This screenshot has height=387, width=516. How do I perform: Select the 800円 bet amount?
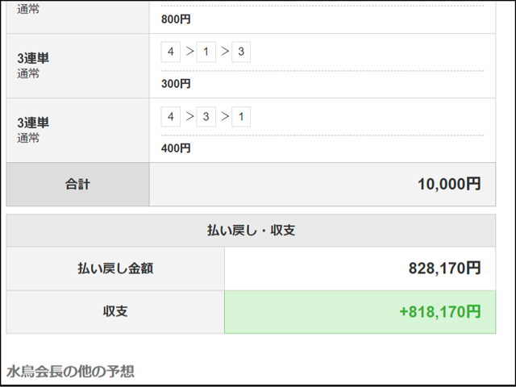tap(176, 19)
